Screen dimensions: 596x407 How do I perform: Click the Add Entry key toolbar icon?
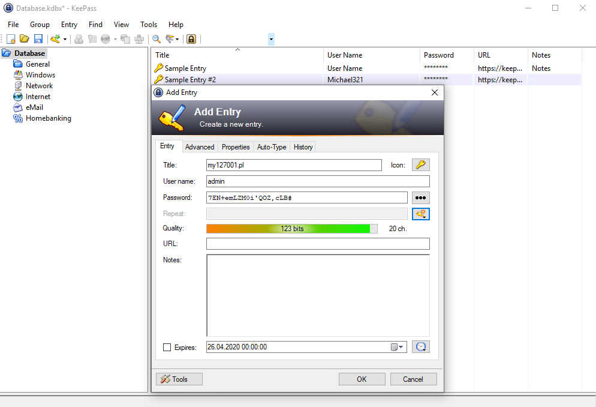[56, 39]
